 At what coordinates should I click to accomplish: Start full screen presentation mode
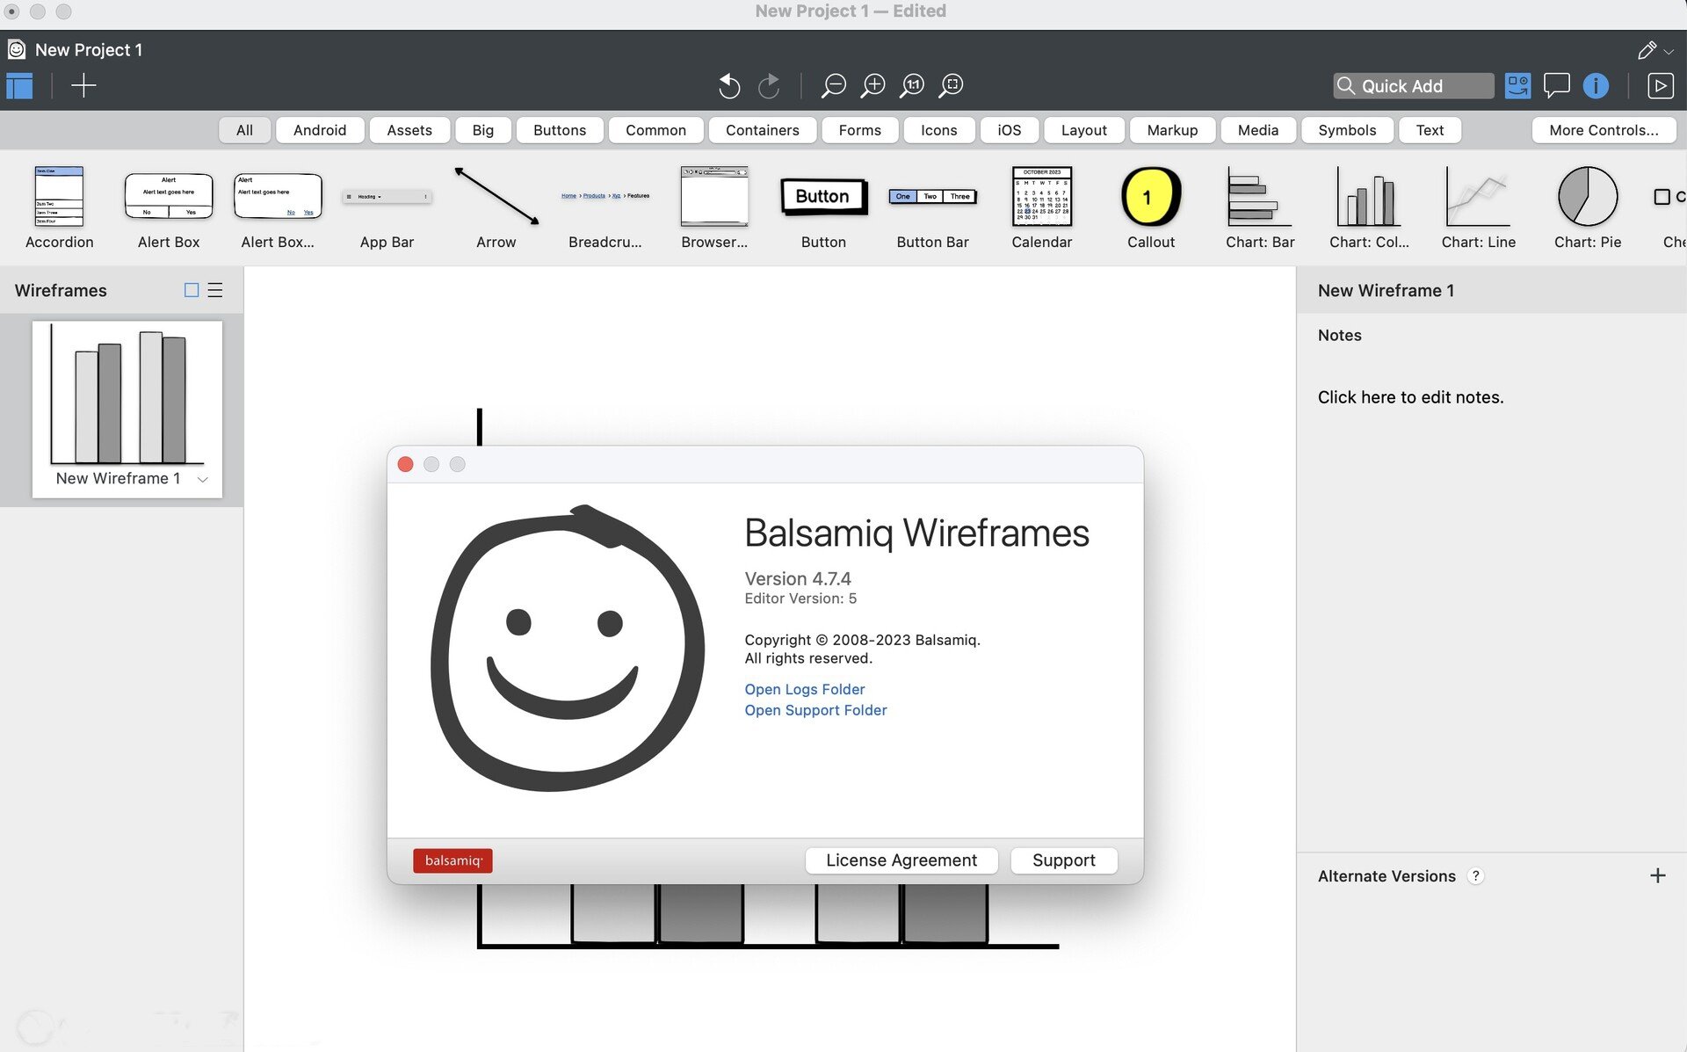(x=1660, y=85)
